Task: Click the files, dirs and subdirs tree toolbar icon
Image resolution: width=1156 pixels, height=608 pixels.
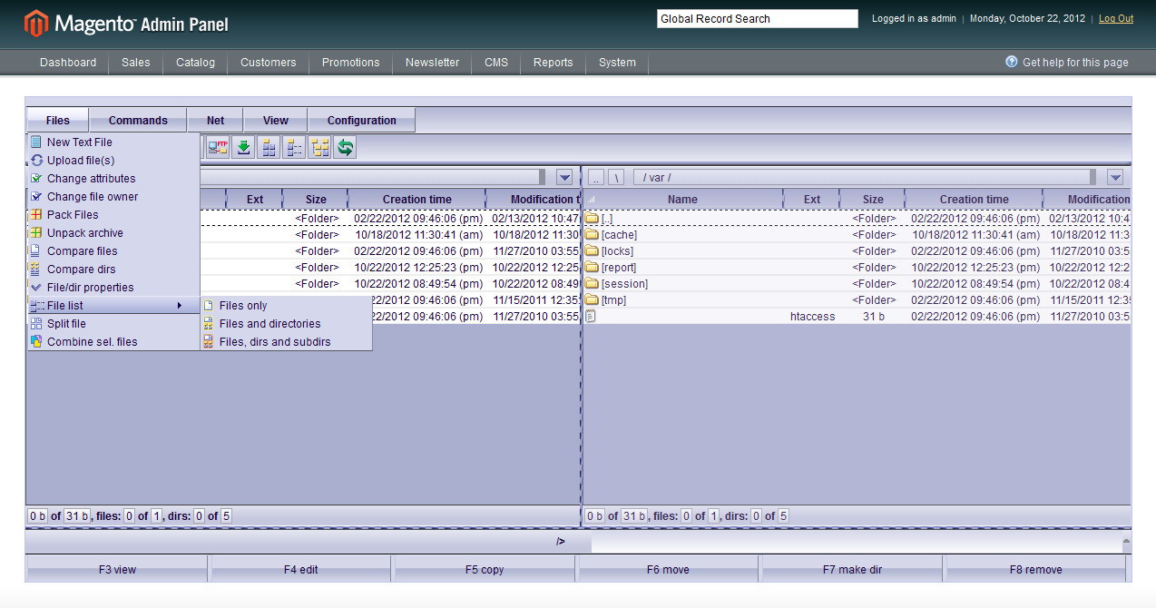Action: coord(319,148)
